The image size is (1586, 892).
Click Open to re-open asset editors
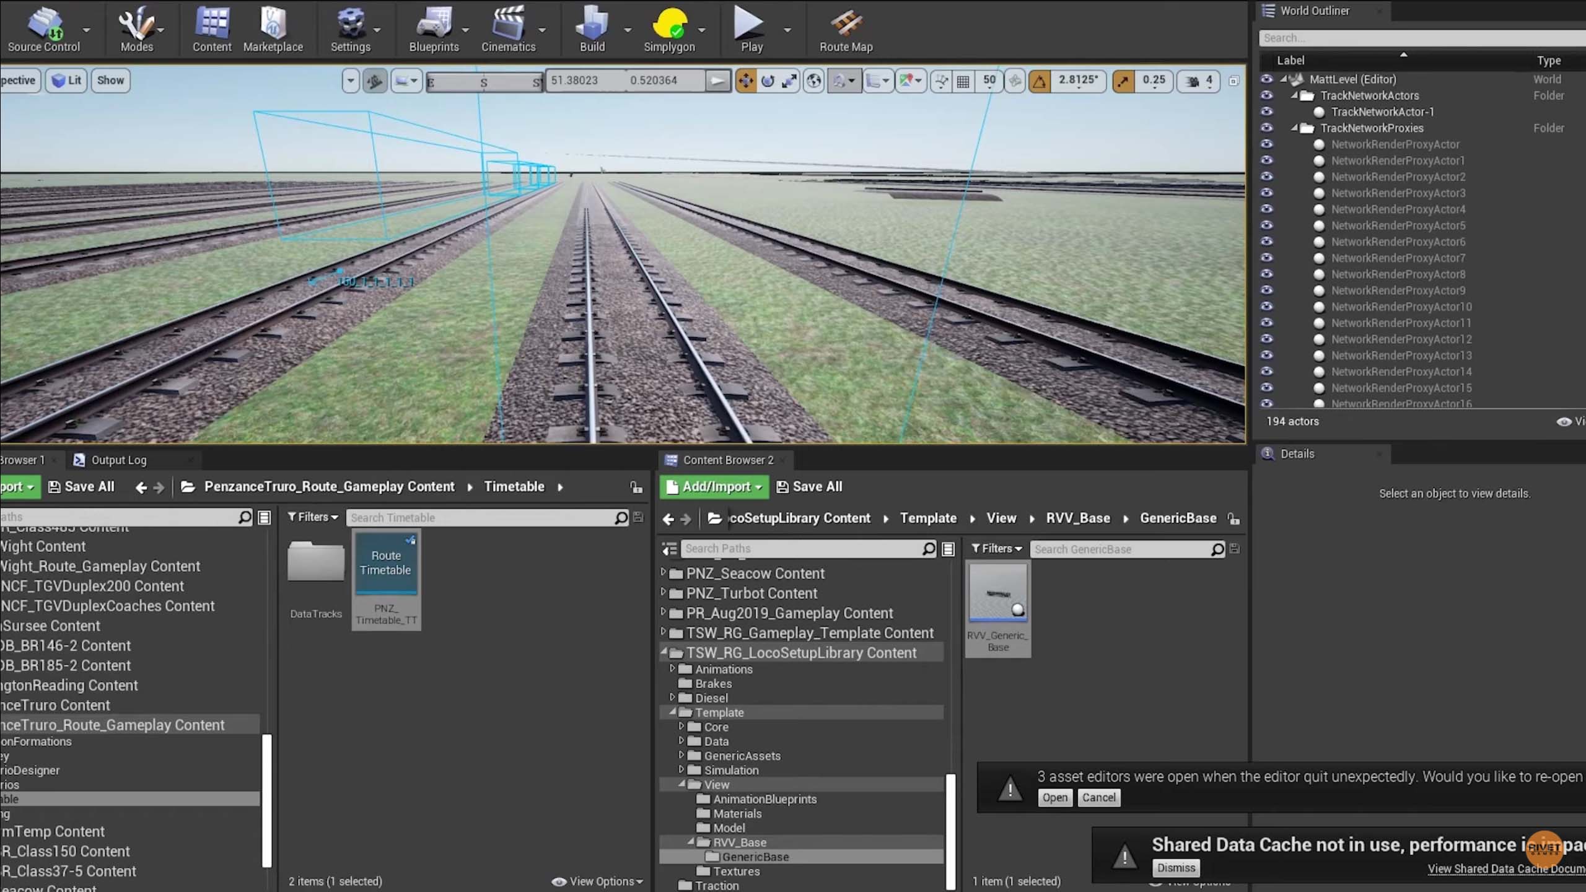(x=1054, y=798)
